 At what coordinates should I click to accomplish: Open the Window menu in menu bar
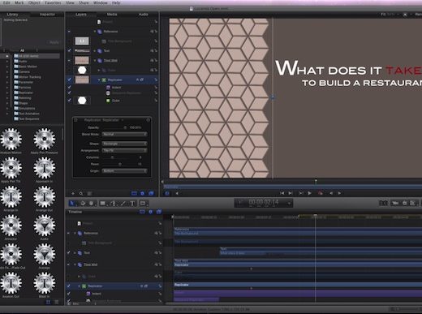[101, 2]
